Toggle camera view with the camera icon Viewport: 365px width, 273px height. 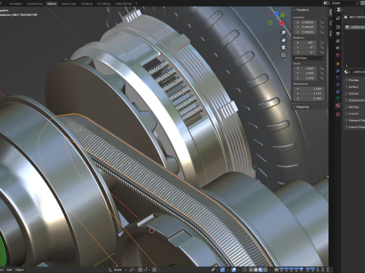coord(284,47)
